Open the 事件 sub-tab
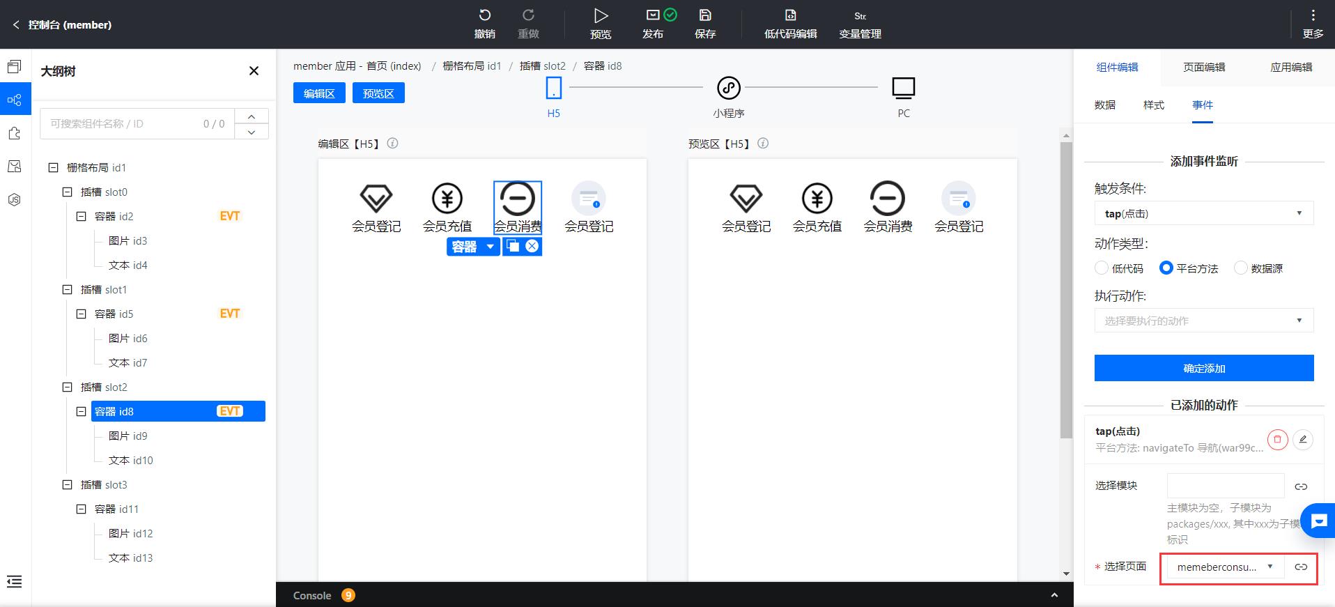The image size is (1335, 607). (1203, 105)
